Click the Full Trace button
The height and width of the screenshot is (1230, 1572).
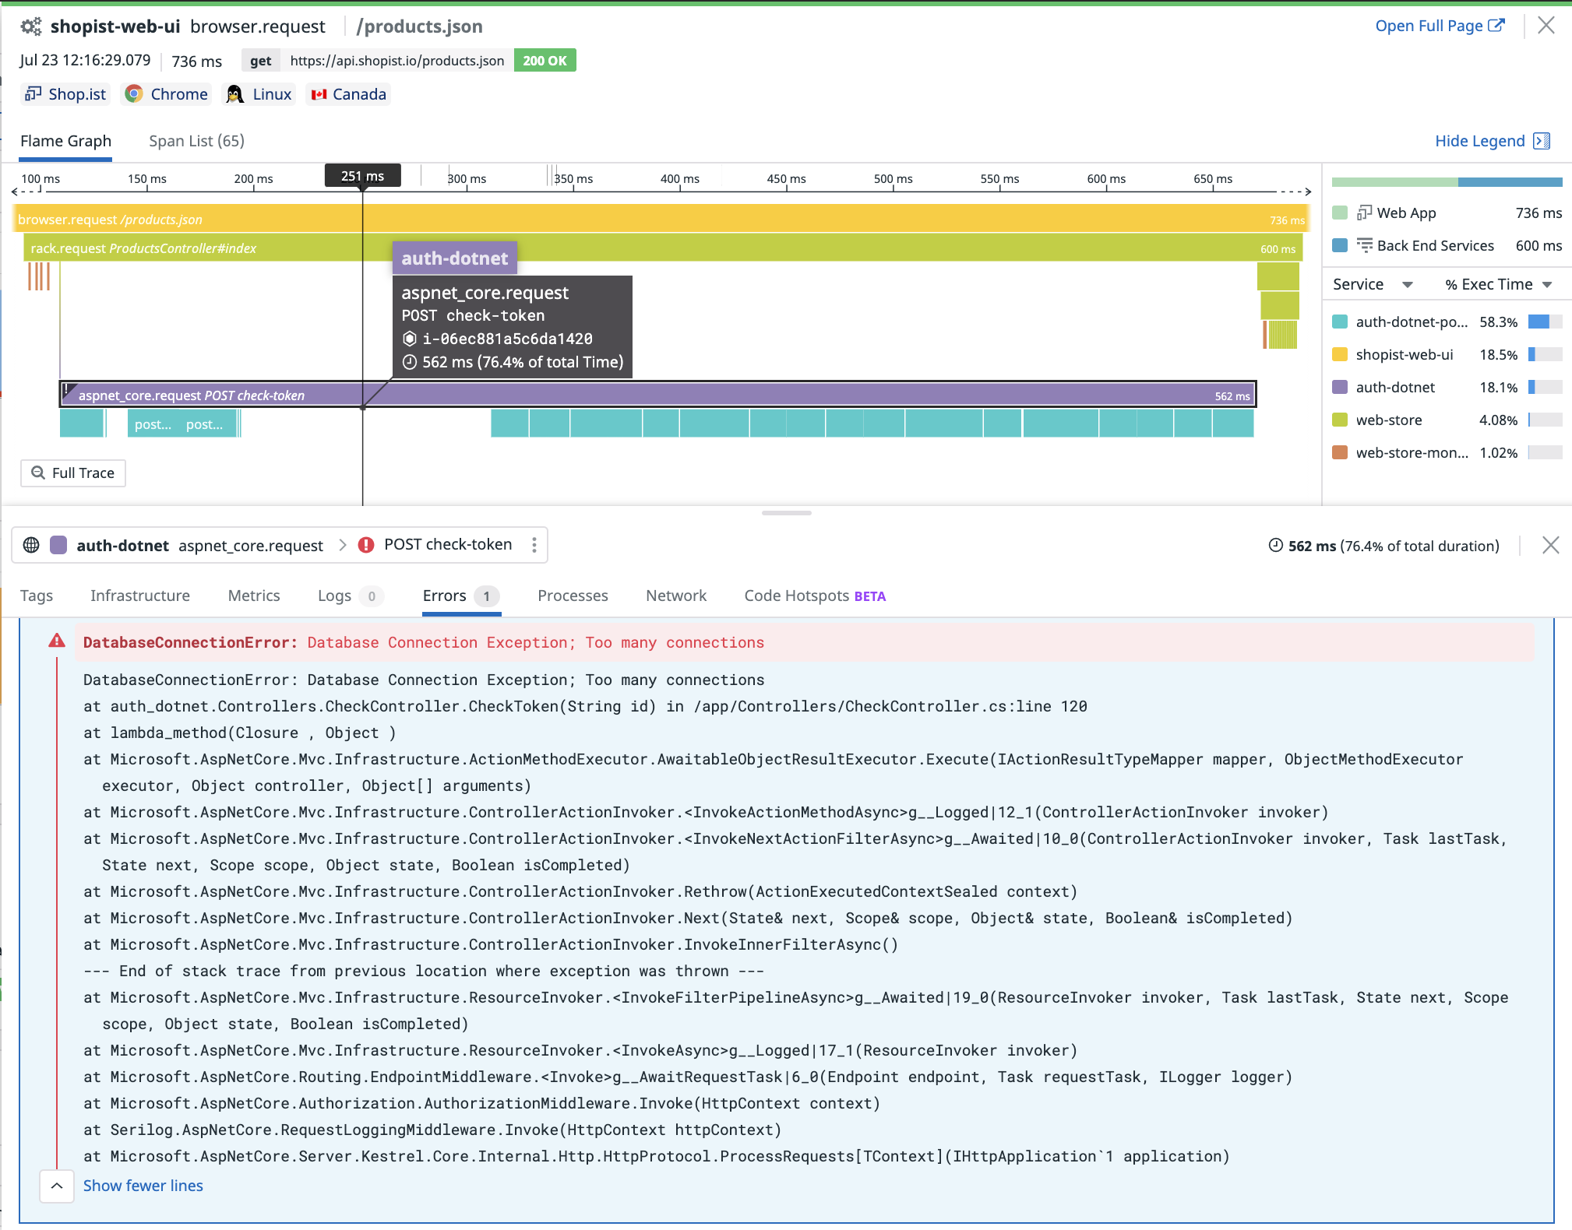[73, 473]
